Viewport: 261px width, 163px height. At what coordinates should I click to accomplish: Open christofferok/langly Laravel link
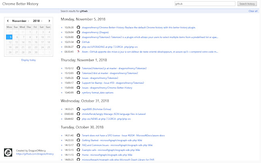114,114
